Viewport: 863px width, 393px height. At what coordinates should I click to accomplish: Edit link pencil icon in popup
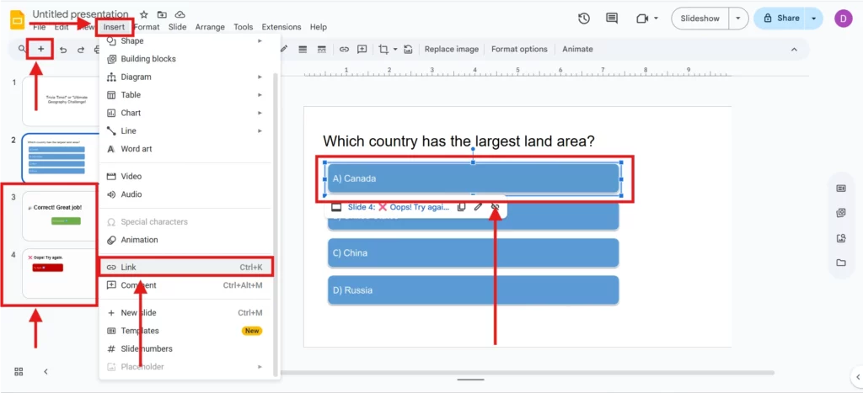(478, 206)
